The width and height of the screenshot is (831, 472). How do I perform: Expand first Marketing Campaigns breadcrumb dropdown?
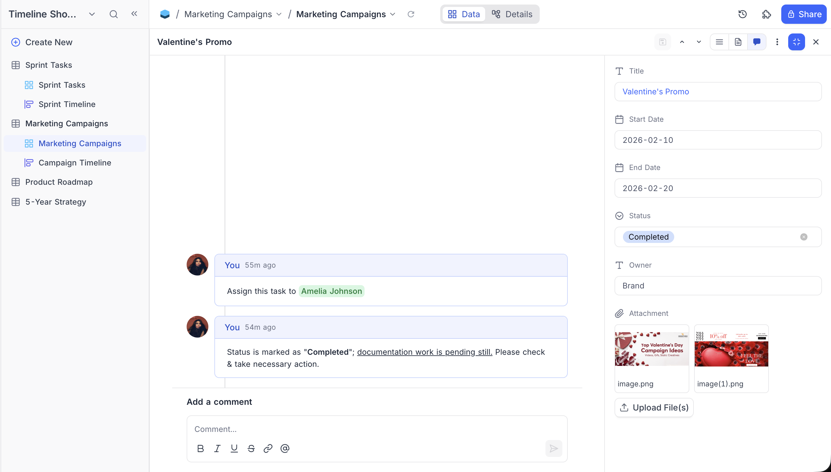[279, 14]
